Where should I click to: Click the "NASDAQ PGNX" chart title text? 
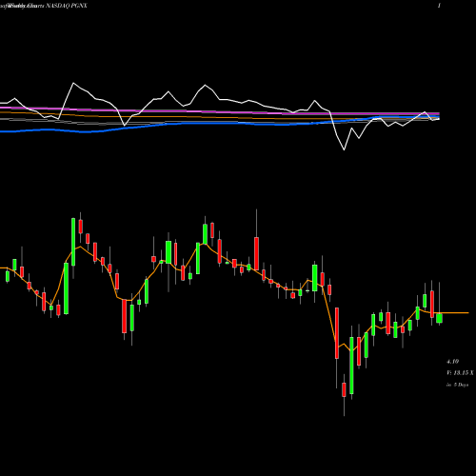[x=67, y=6]
